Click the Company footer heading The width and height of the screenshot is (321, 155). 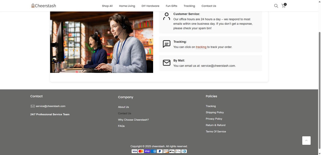(125, 97)
